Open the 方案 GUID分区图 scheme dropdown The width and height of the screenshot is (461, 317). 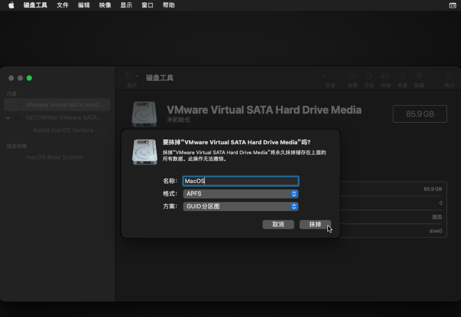pos(240,206)
